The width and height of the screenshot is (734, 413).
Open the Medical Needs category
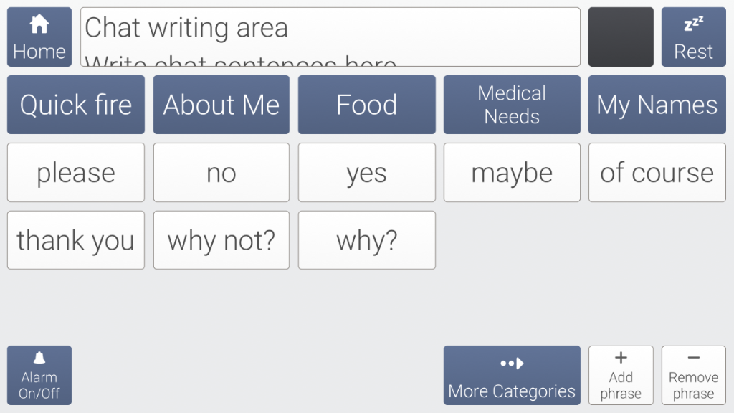point(512,105)
